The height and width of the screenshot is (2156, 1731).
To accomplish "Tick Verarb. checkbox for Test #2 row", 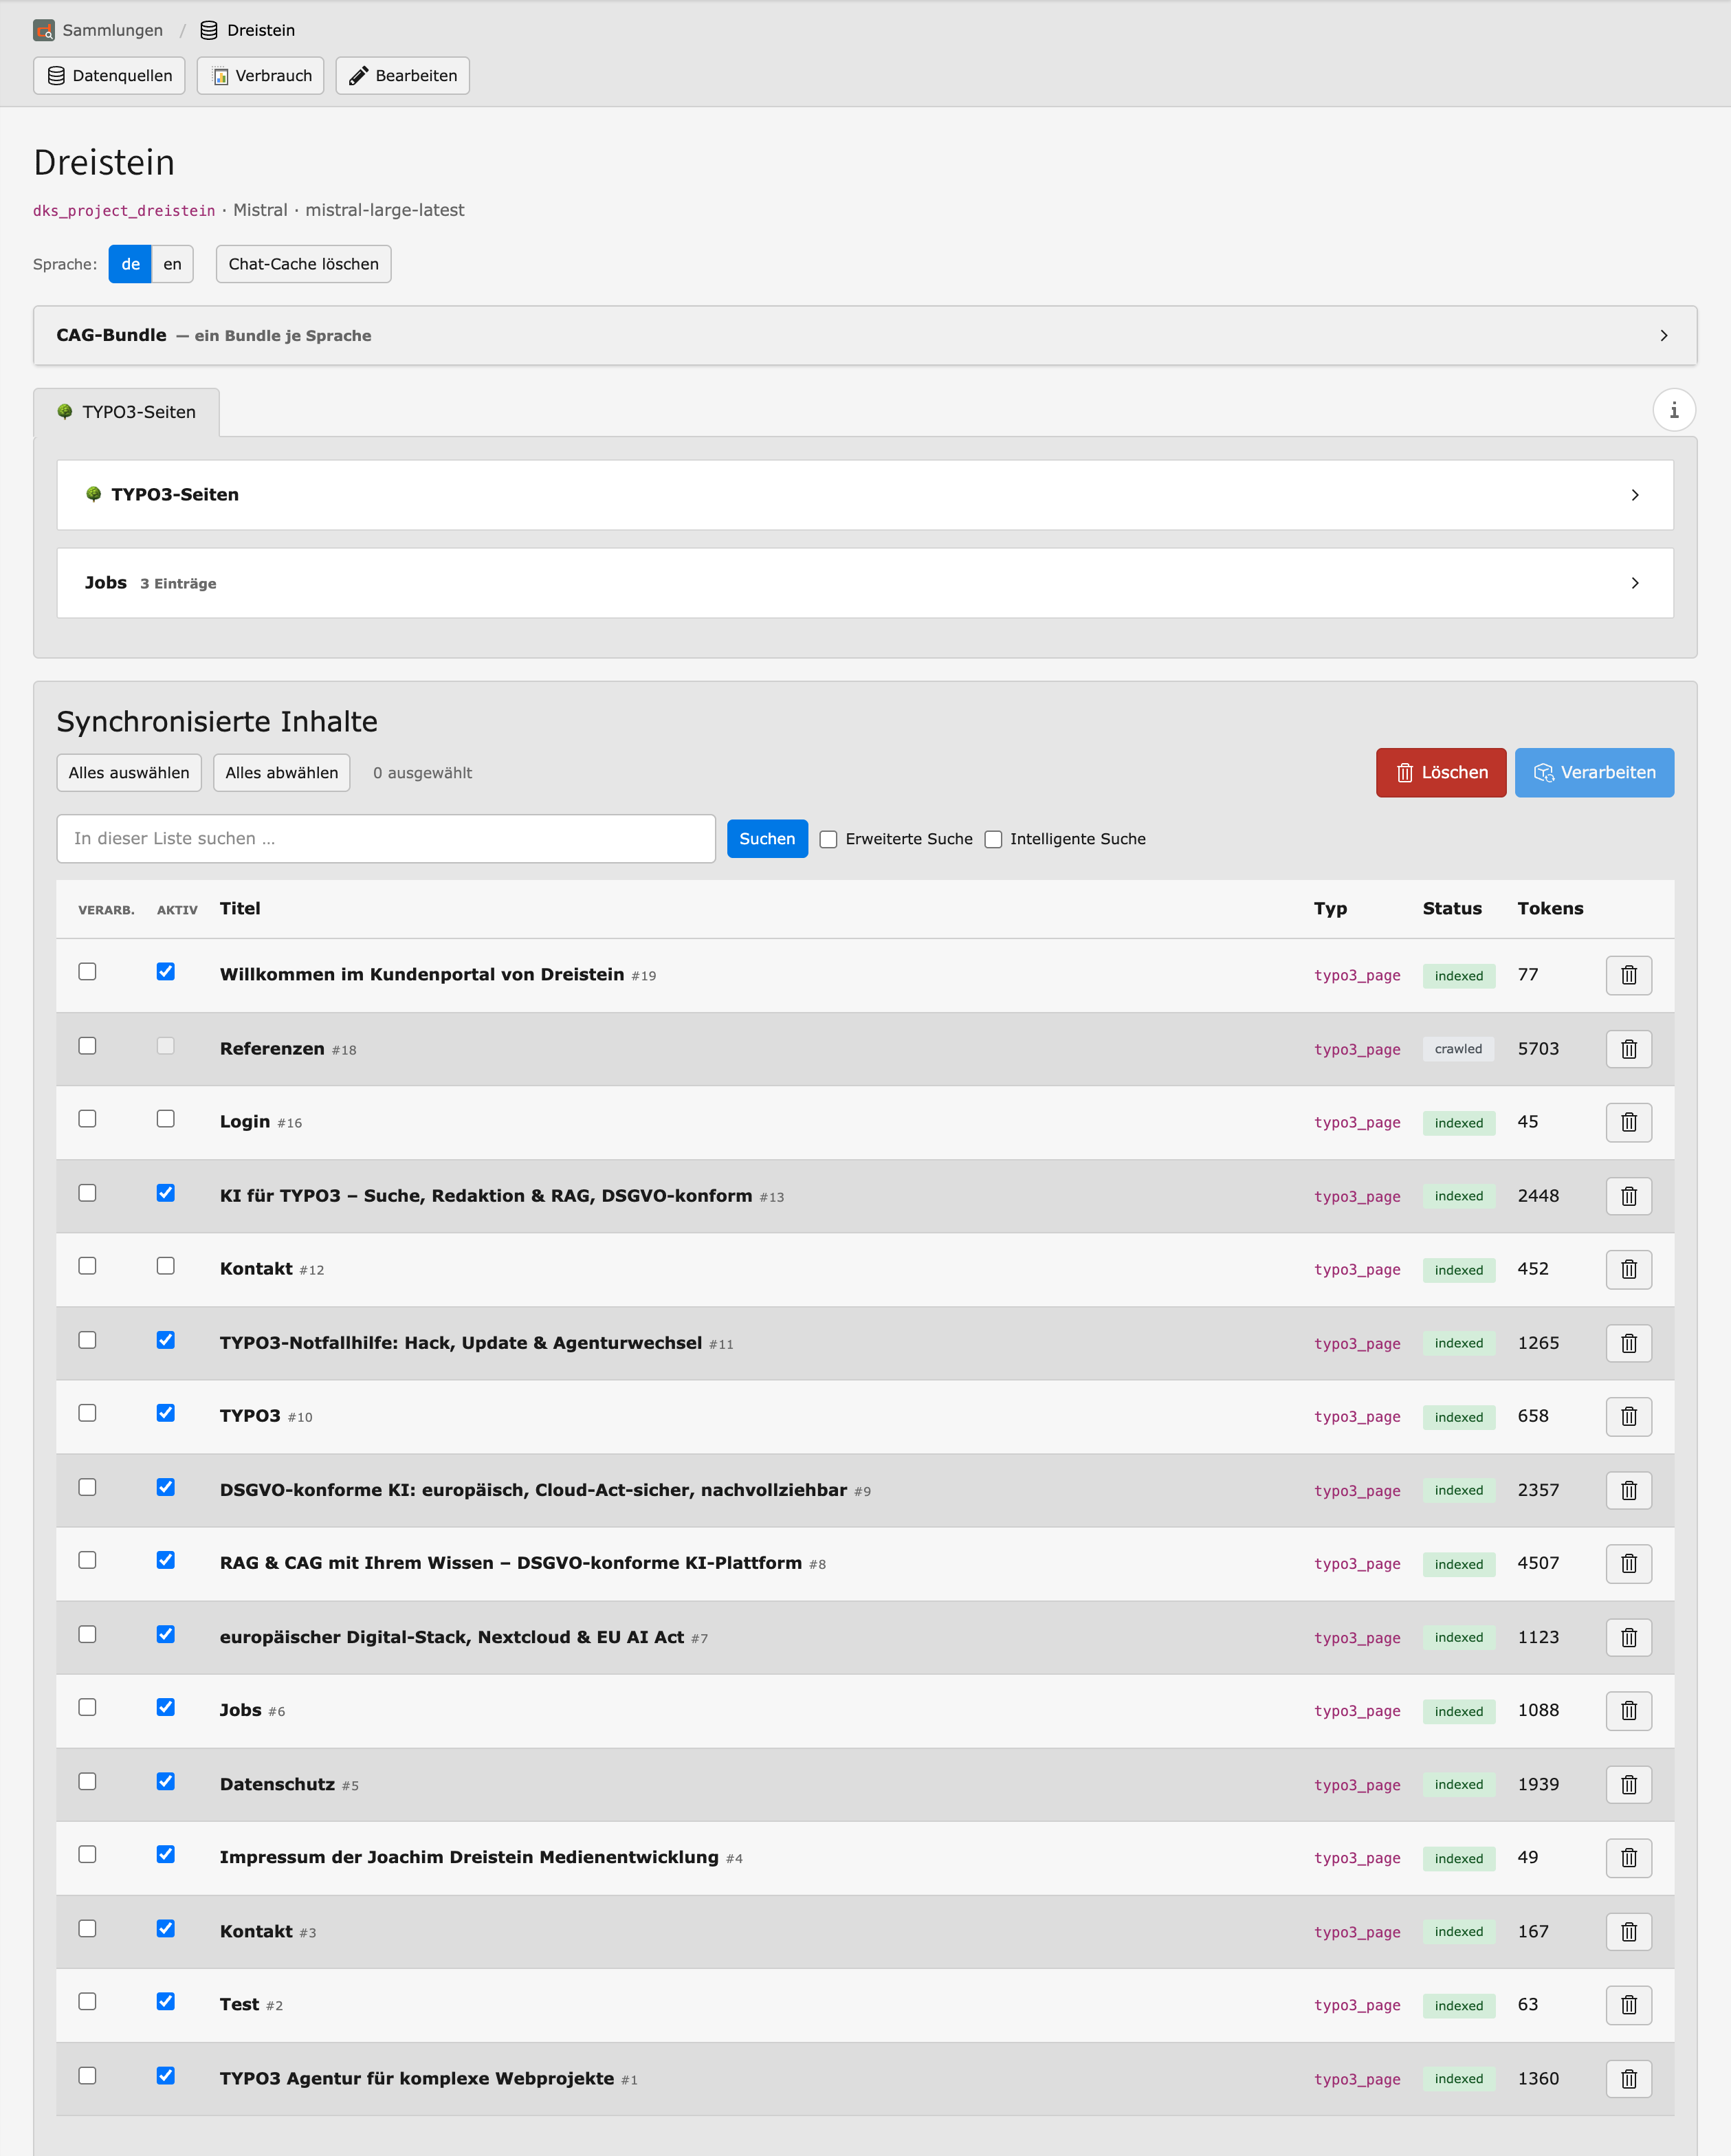I will click(x=88, y=2002).
